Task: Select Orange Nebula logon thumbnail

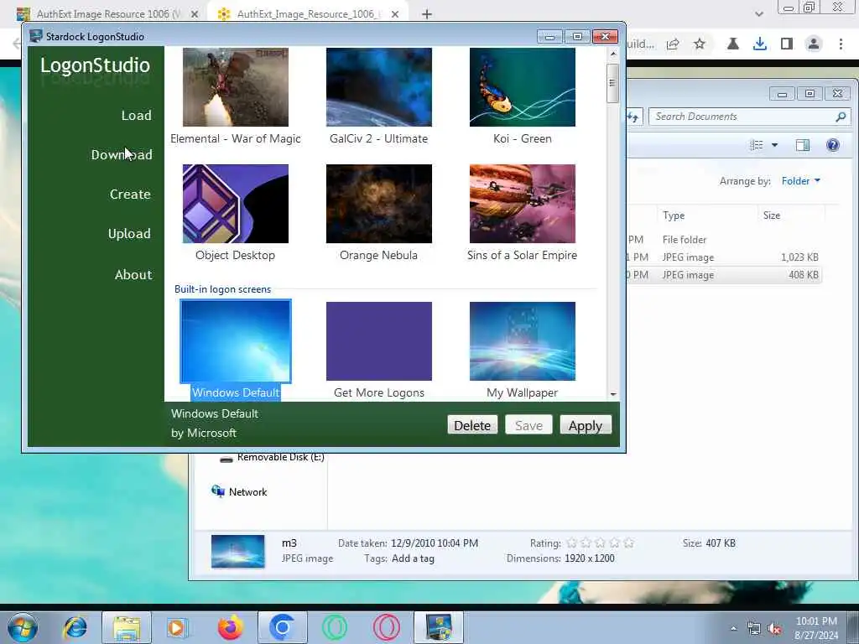Action: [x=379, y=204]
